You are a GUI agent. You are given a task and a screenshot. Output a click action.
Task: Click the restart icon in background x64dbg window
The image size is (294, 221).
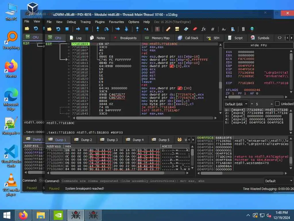coord(36,28)
